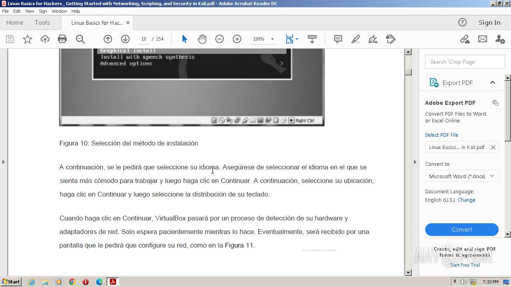Collapse the Export PDF section

pos(493,83)
